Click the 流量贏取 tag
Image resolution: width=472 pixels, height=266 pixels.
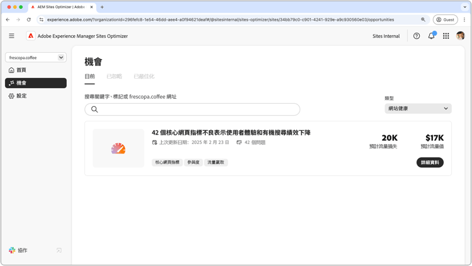[x=216, y=162]
